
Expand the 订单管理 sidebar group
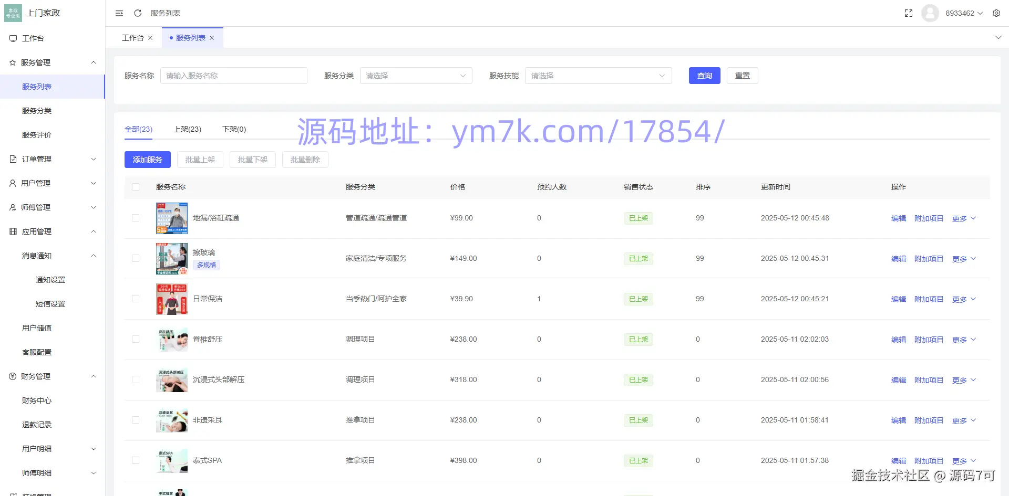(94, 159)
